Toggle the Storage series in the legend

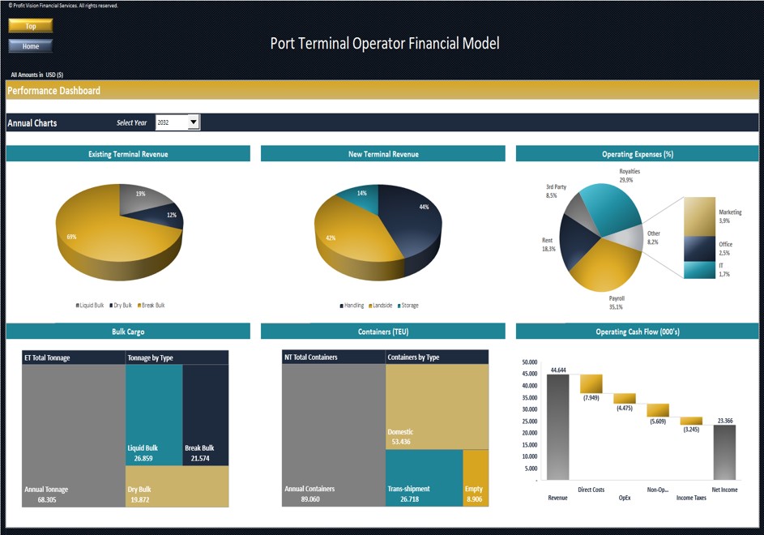point(399,306)
